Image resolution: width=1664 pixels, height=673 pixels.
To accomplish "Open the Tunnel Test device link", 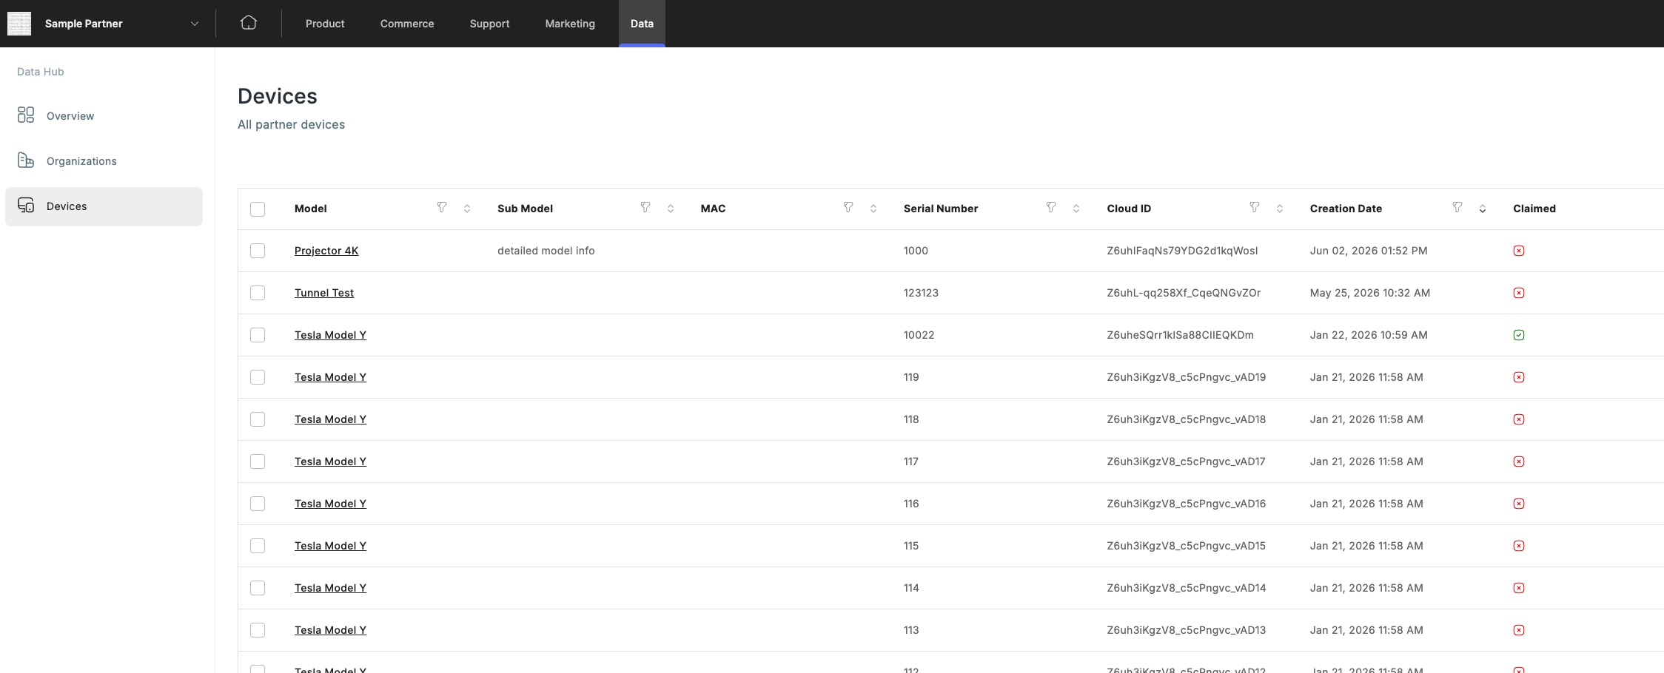I will coord(324,293).
